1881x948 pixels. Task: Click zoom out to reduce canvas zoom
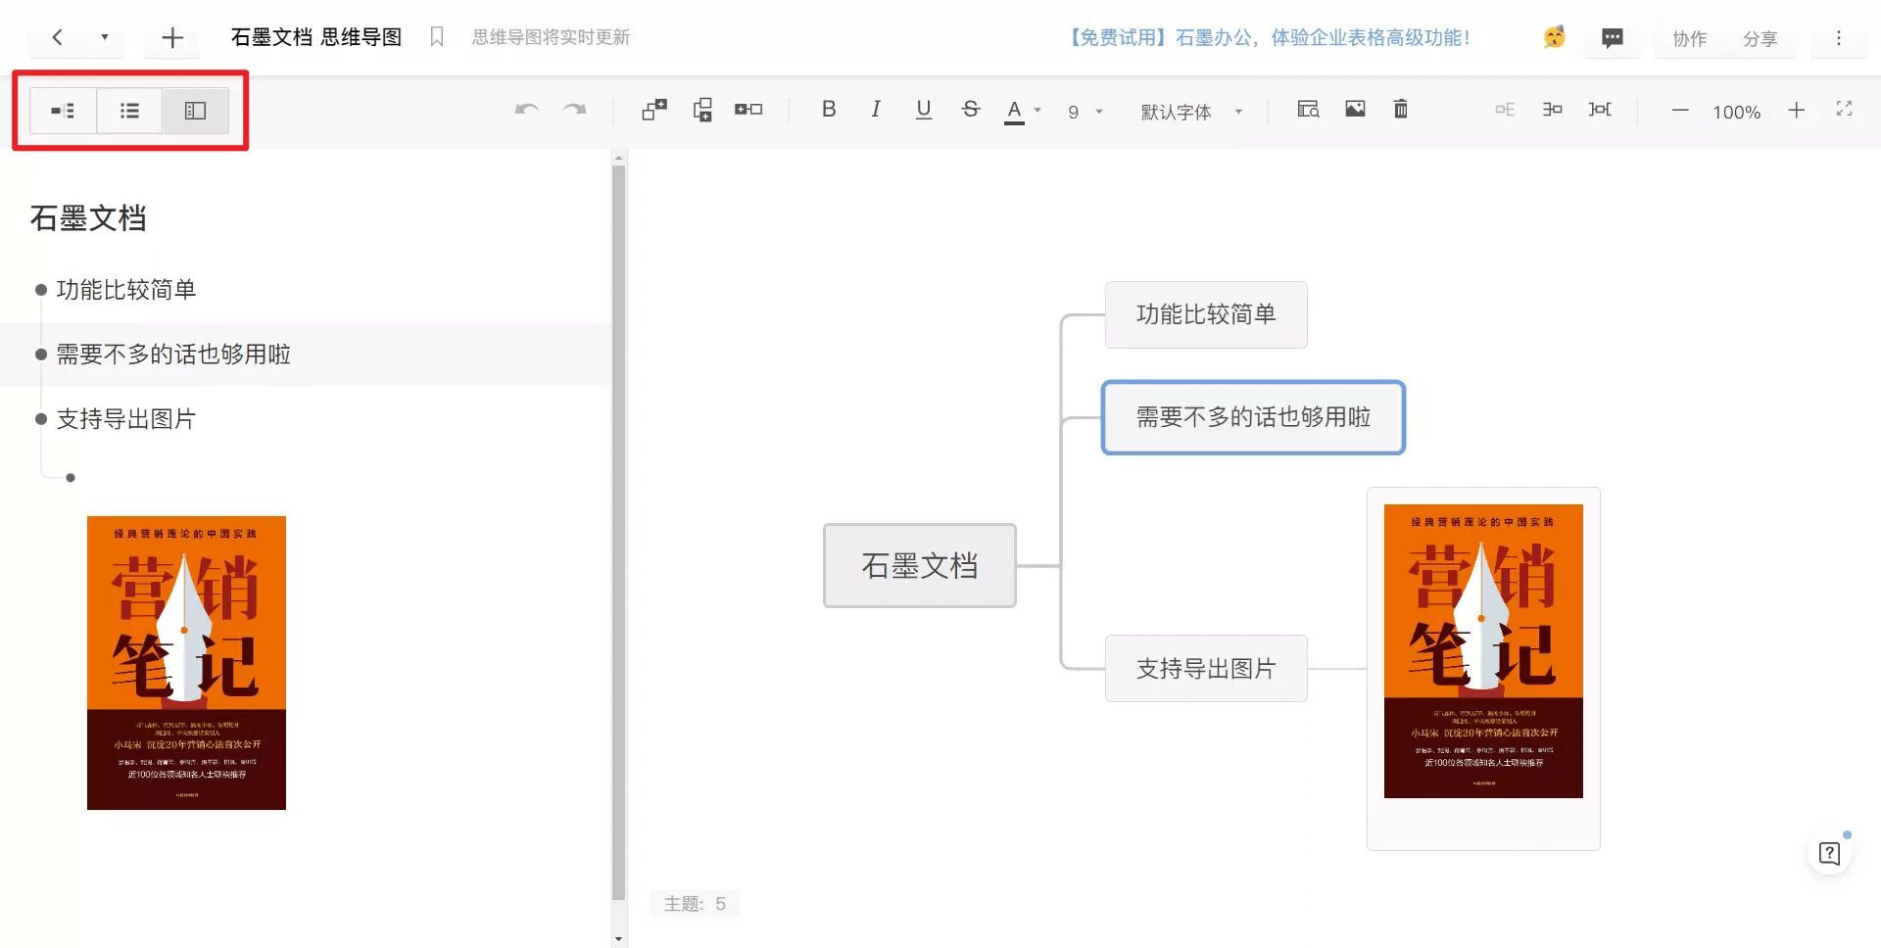pos(1680,112)
